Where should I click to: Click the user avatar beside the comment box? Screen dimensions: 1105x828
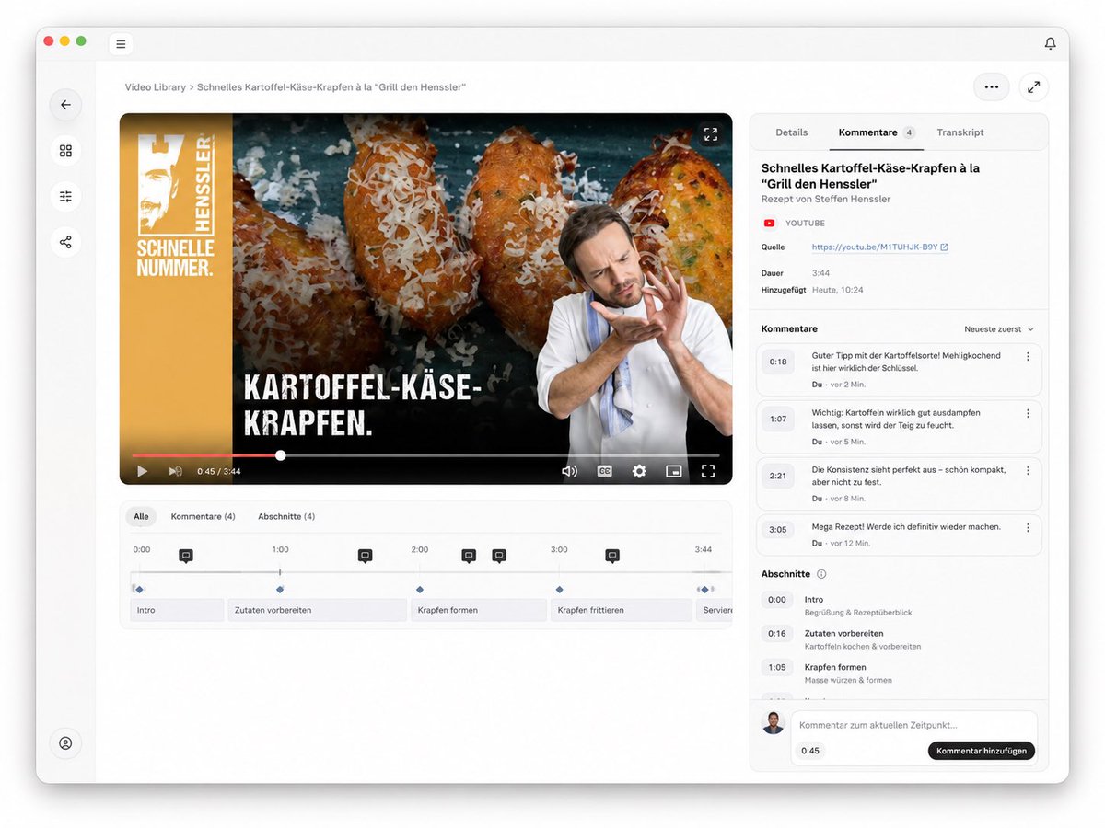[x=773, y=723]
